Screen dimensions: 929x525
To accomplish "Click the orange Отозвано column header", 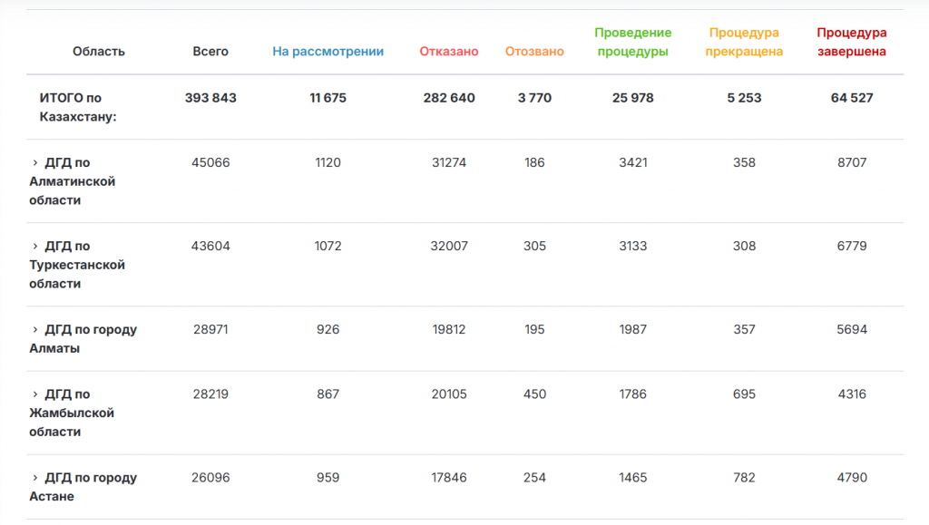I will tap(534, 52).
